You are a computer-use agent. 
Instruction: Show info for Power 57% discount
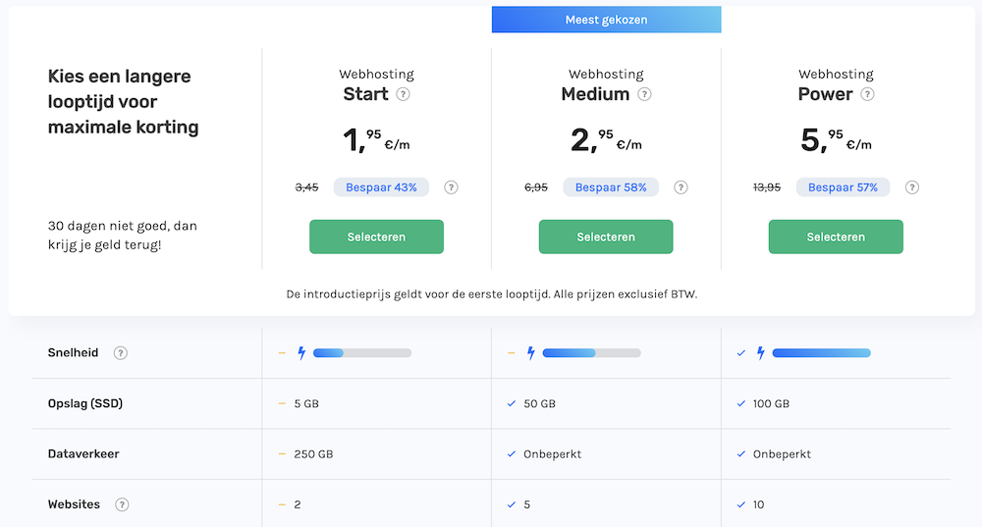pos(912,187)
